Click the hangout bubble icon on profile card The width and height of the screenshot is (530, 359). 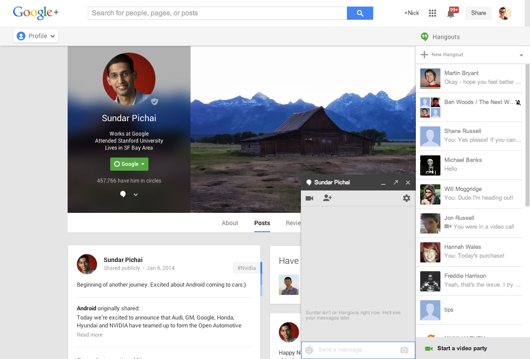point(123,194)
